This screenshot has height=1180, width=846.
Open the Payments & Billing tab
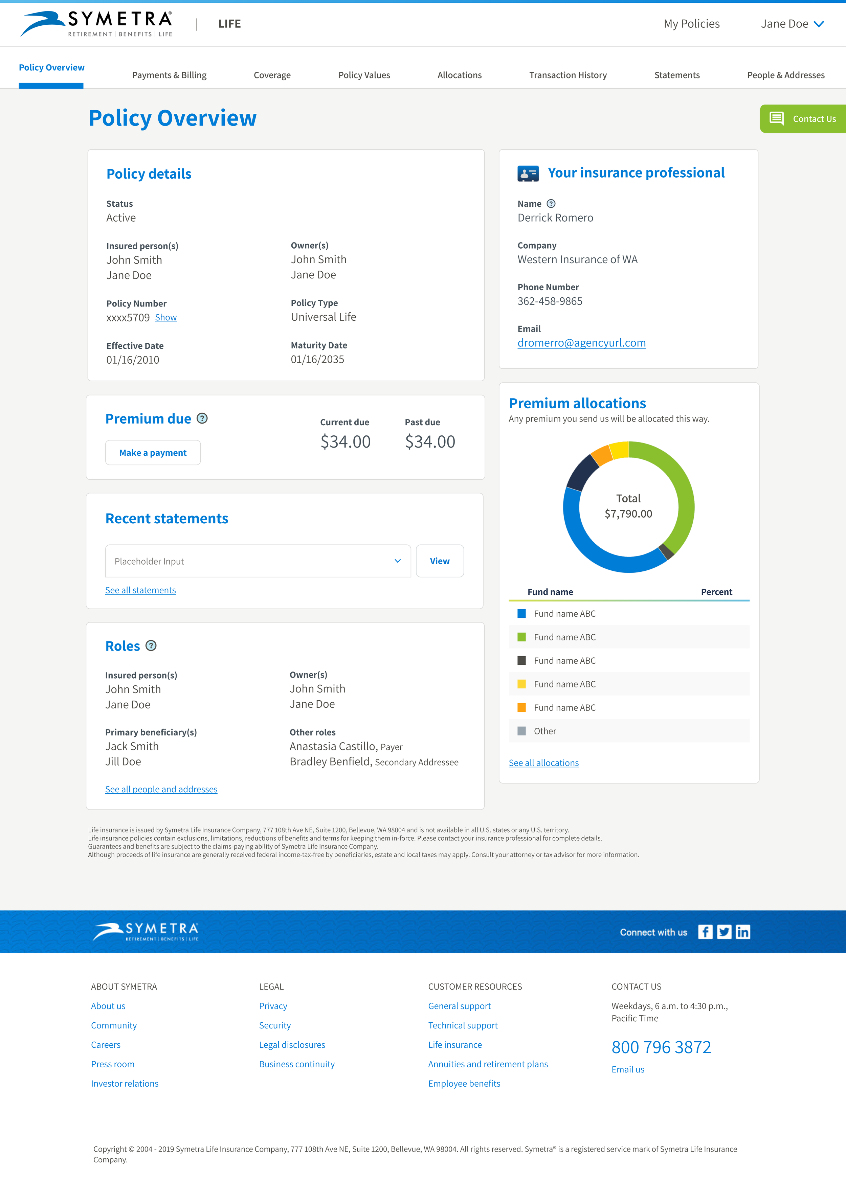click(x=170, y=75)
